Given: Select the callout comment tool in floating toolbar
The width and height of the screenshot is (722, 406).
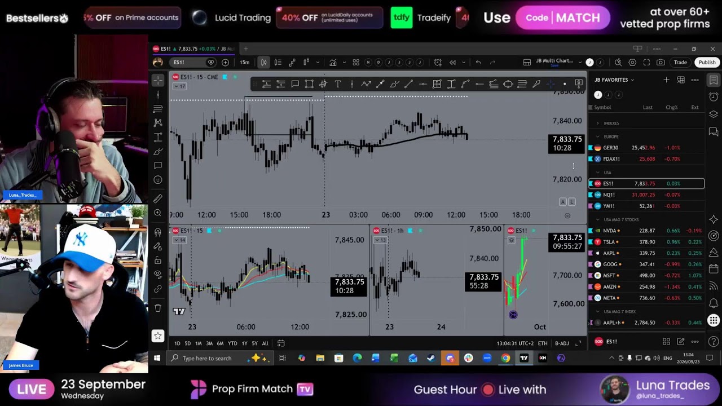Looking at the screenshot, I should click(295, 84).
